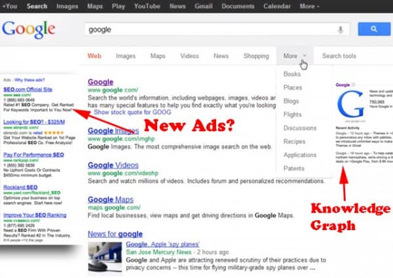Collapse the More results-type dropdown
The height and width of the screenshot is (278, 393).
click(295, 56)
